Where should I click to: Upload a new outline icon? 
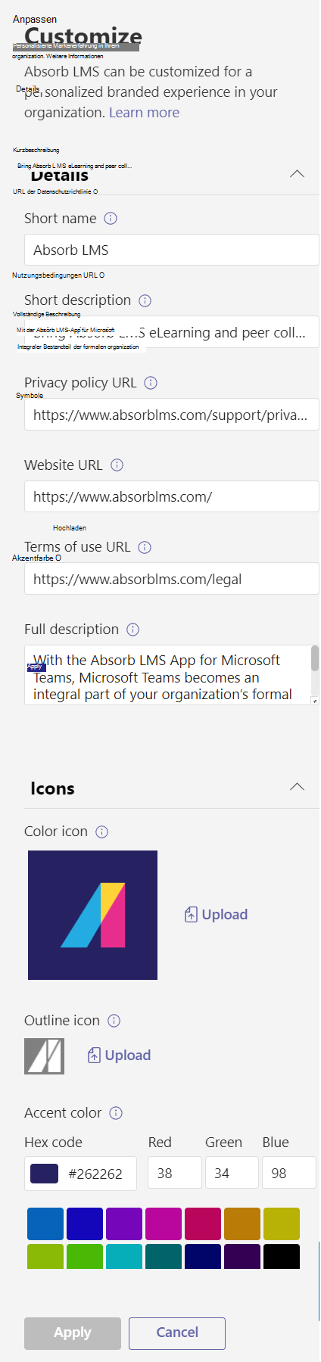(120, 1056)
